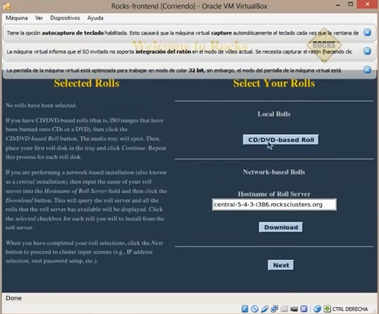Image resolution: width=379 pixels, height=314 pixels.
Task: Open the Dispositivos menu
Action: click(65, 18)
